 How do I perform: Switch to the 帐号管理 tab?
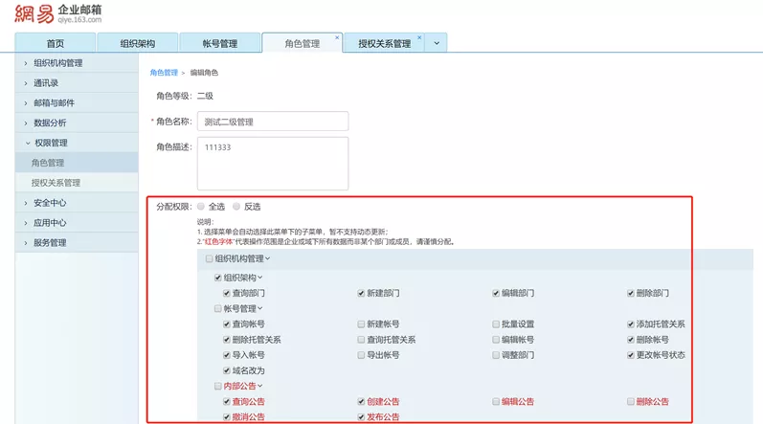220,44
